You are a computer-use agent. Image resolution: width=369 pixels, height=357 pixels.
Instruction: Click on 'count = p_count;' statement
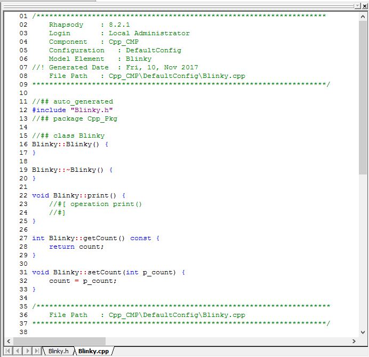coord(83,281)
